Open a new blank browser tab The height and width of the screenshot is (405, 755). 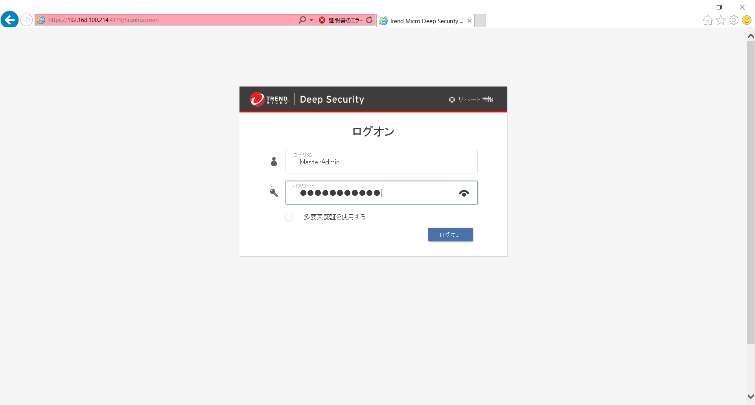[480, 20]
